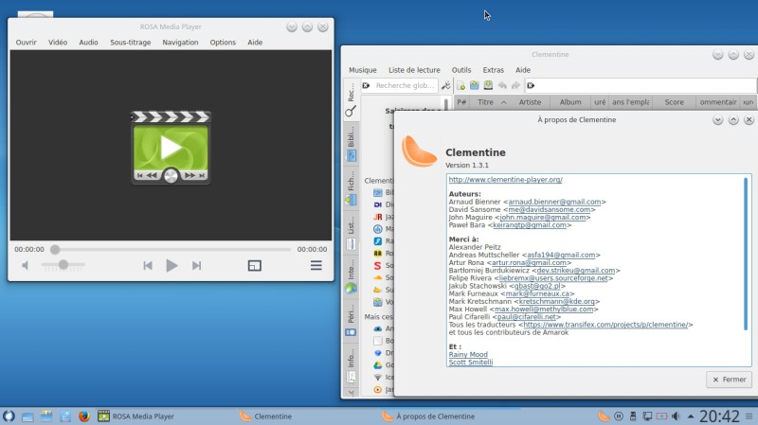Open the Vidéo menu
Screen dimensions: 758x425
(x=58, y=42)
